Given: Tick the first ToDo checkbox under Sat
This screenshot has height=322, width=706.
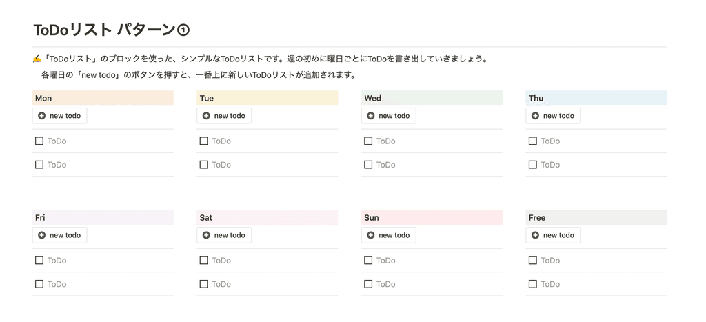Looking at the screenshot, I should click(203, 261).
